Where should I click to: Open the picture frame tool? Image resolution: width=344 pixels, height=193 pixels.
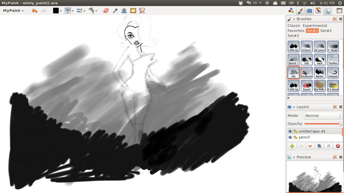click(133, 10)
